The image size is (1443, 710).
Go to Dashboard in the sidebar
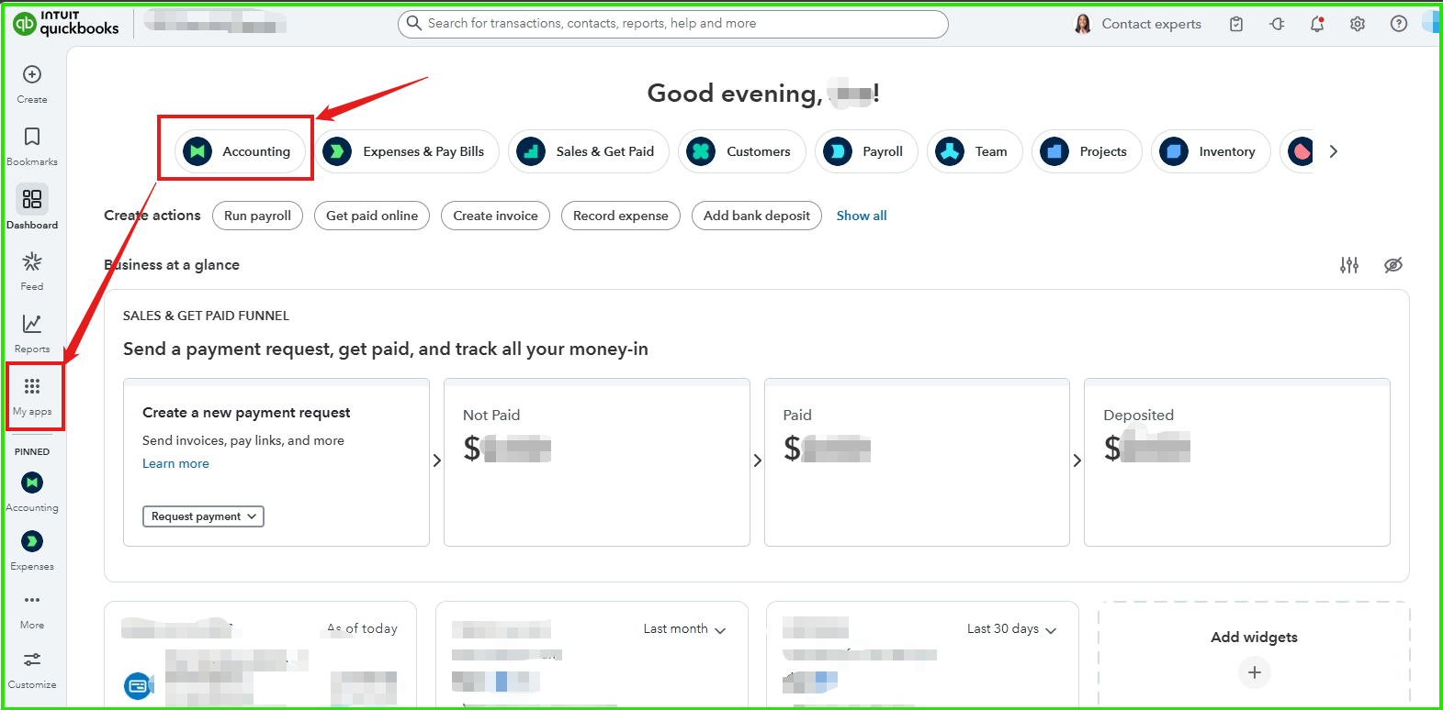(32, 208)
